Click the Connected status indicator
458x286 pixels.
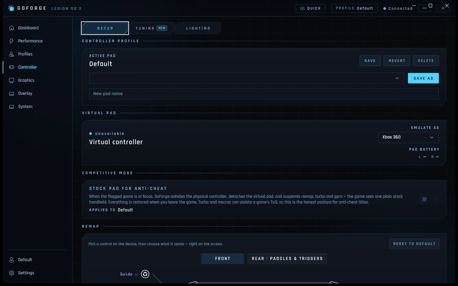pos(398,9)
